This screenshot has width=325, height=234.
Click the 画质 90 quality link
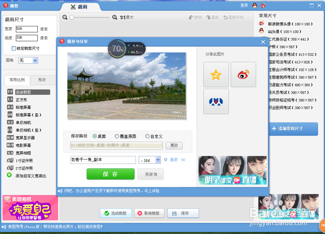pyautogui.click(x=178, y=160)
